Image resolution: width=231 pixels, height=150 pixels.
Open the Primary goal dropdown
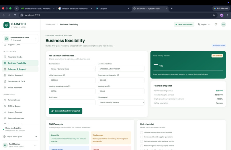click(x=121, y=102)
